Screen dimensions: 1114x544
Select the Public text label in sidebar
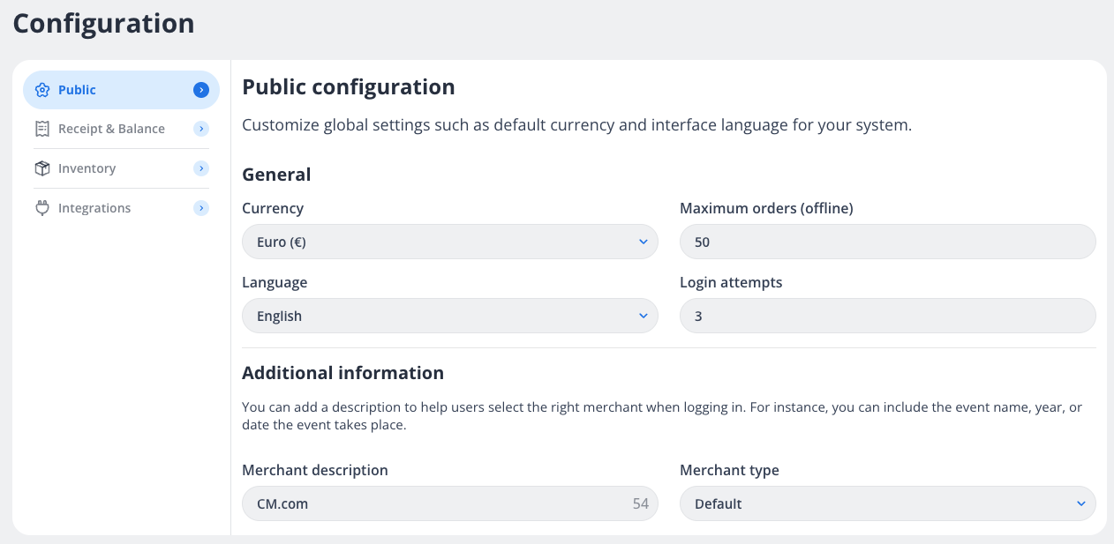tap(78, 90)
